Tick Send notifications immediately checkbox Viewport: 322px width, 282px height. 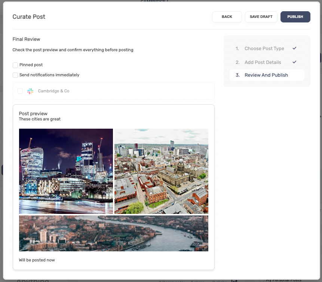click(15, 75)
